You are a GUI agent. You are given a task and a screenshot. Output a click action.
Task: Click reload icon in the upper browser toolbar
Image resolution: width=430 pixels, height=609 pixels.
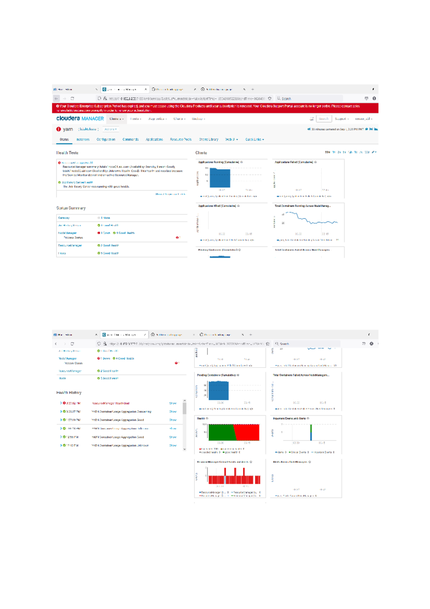[72, 99]
